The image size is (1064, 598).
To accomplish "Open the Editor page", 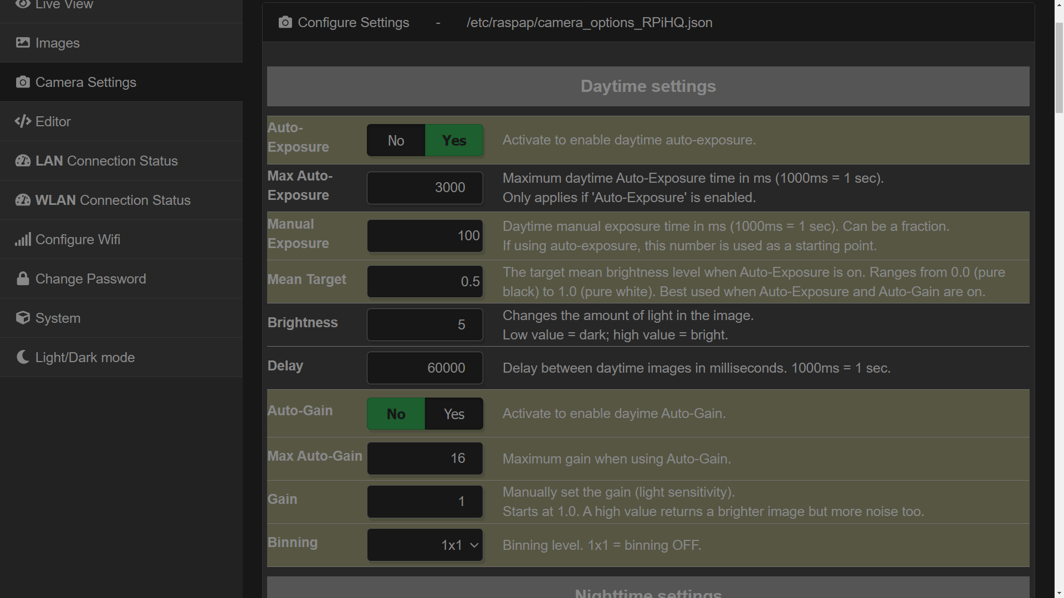I will [121, 121].
